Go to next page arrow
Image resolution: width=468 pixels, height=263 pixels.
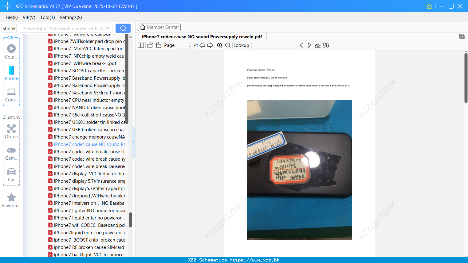tap(210, 45)
